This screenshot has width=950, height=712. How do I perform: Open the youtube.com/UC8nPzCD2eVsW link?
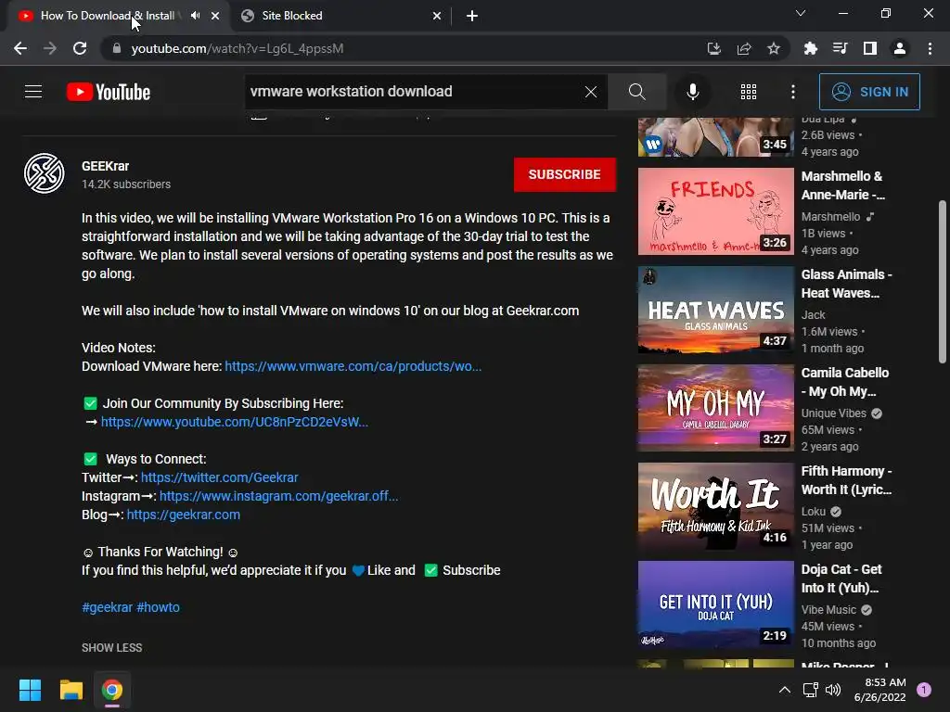235,422
